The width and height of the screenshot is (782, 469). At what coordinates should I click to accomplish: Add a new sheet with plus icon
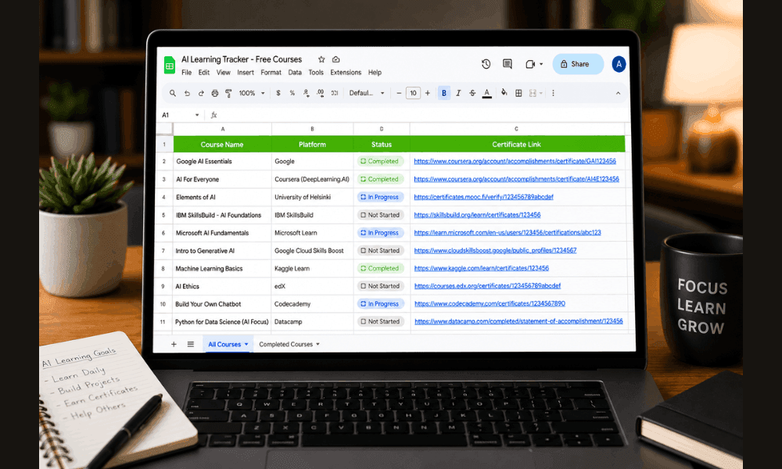point(174,345)
